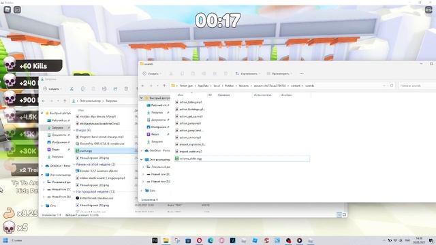Collapse the Вчера (4) group
436x245 pixels.
pos(74,130)
